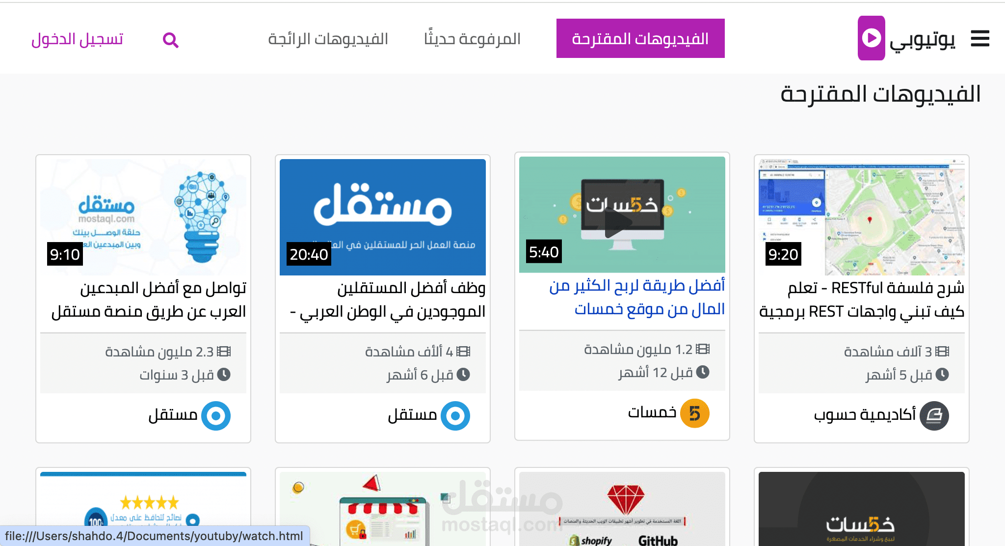Open video titled أفضل طريقة لربح الكثير
Image resolution: width=1005 pixels, height=546 pixels.
click(636, 297)
